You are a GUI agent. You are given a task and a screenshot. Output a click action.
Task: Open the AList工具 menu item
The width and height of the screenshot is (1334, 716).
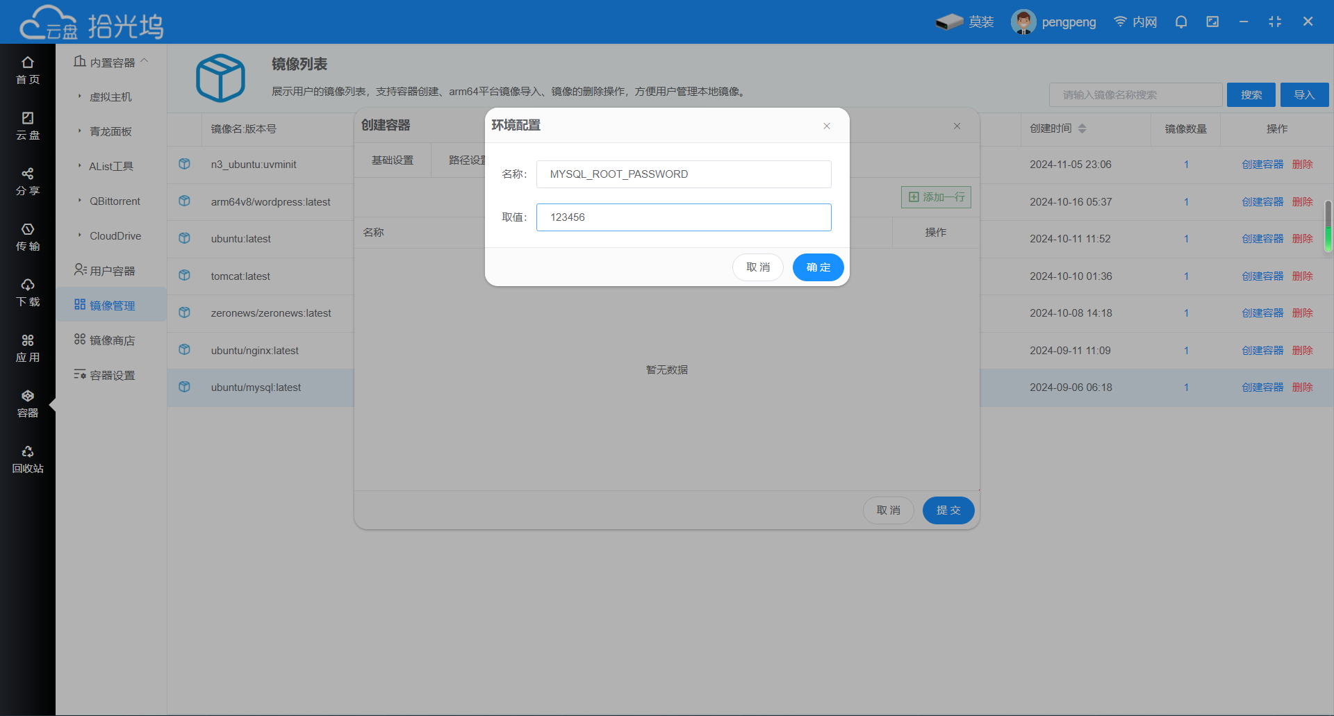coord(111,166)
